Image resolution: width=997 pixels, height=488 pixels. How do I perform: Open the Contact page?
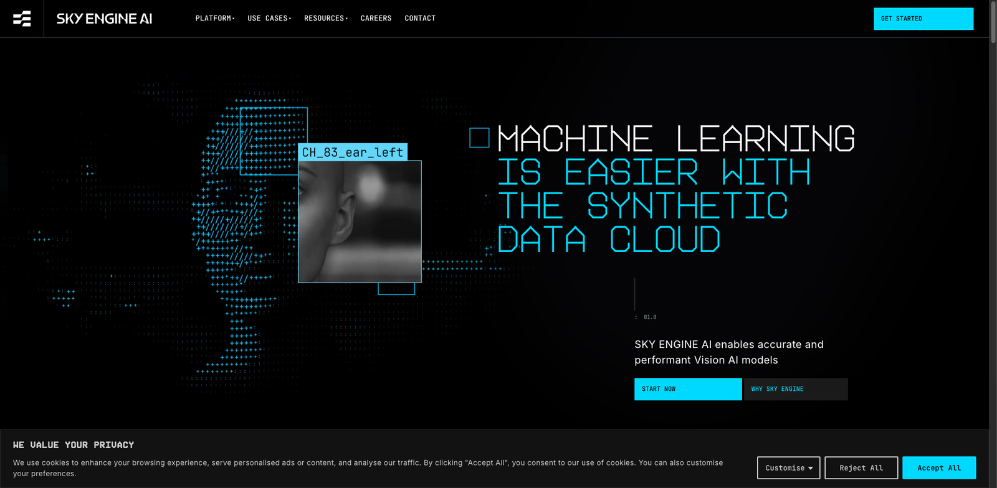point(420,19)
